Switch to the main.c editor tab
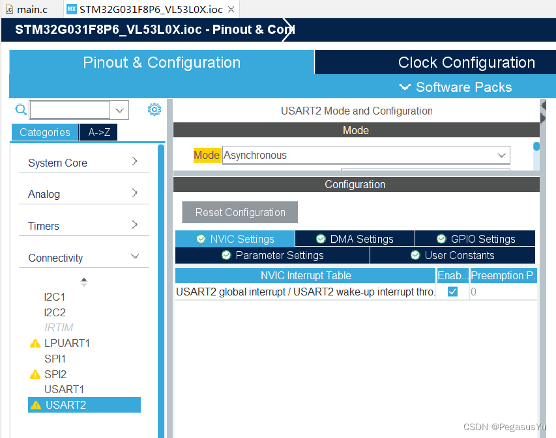Viewport: 556px width, 438px height. 33,10
